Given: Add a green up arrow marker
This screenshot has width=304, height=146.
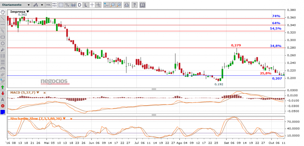Looking at the screenshot, I should 3,87.
